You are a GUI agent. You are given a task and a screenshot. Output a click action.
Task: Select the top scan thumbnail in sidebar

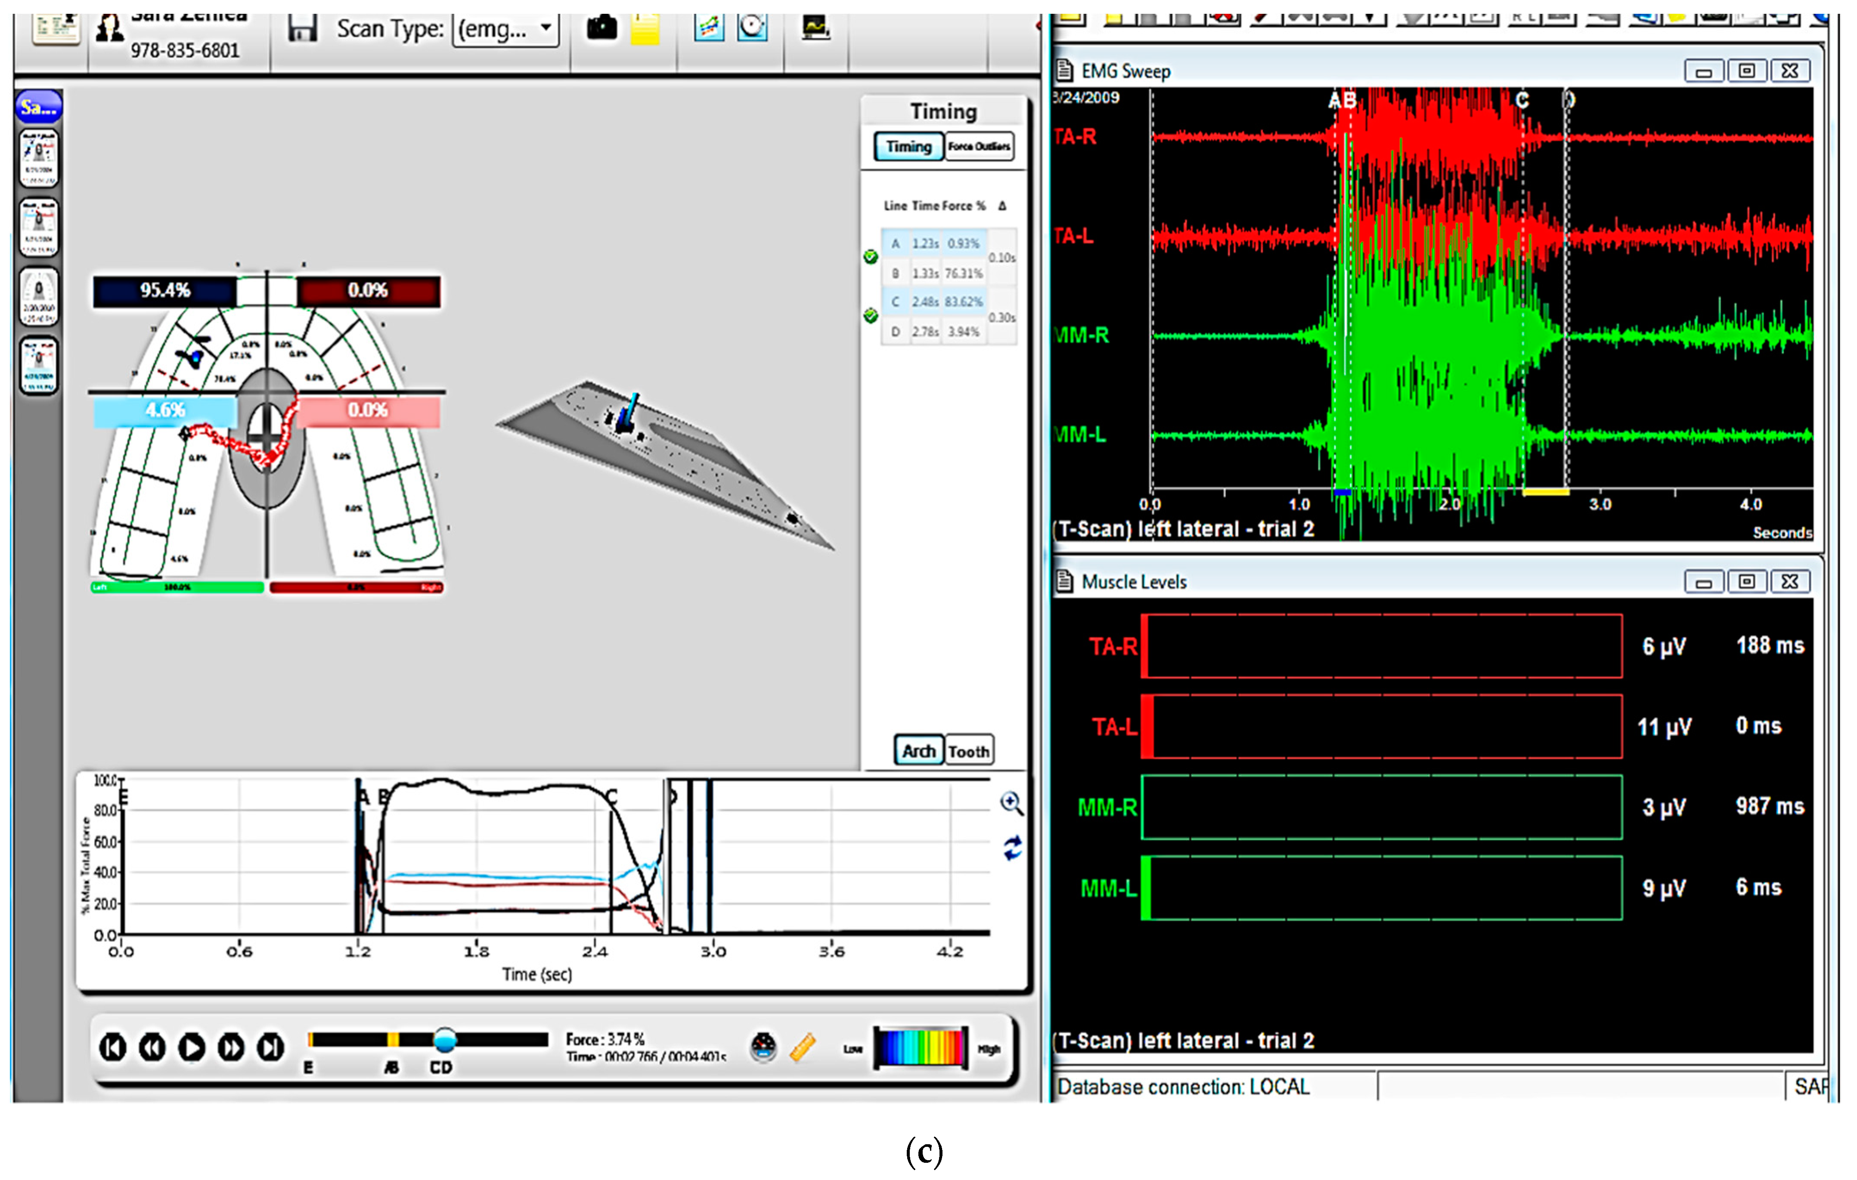[39, 158]
